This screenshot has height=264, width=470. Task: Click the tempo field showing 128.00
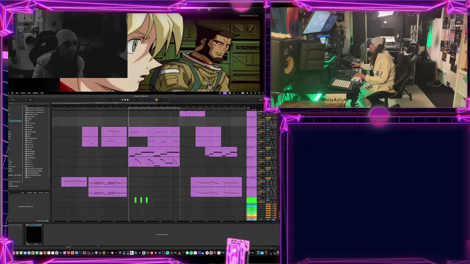point(12,100)
